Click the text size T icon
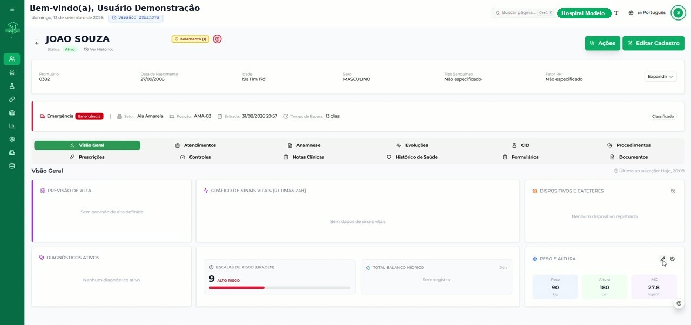The width and height of the screenshot is (691, 325). point(617,13)
